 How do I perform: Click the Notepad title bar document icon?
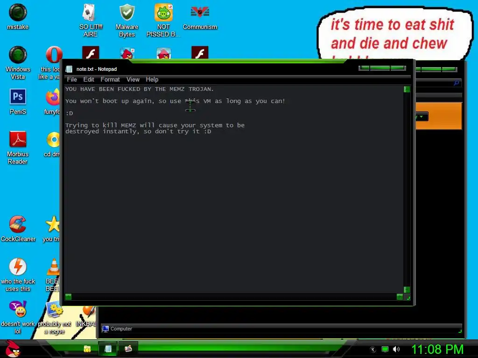(69, 69)
